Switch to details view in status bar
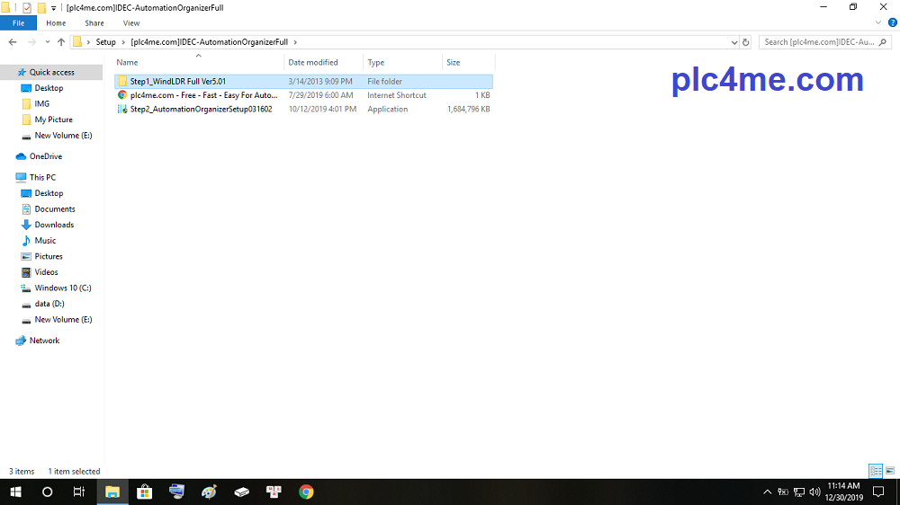This screenshot has width=900, height=505. [x=875, y=471]
